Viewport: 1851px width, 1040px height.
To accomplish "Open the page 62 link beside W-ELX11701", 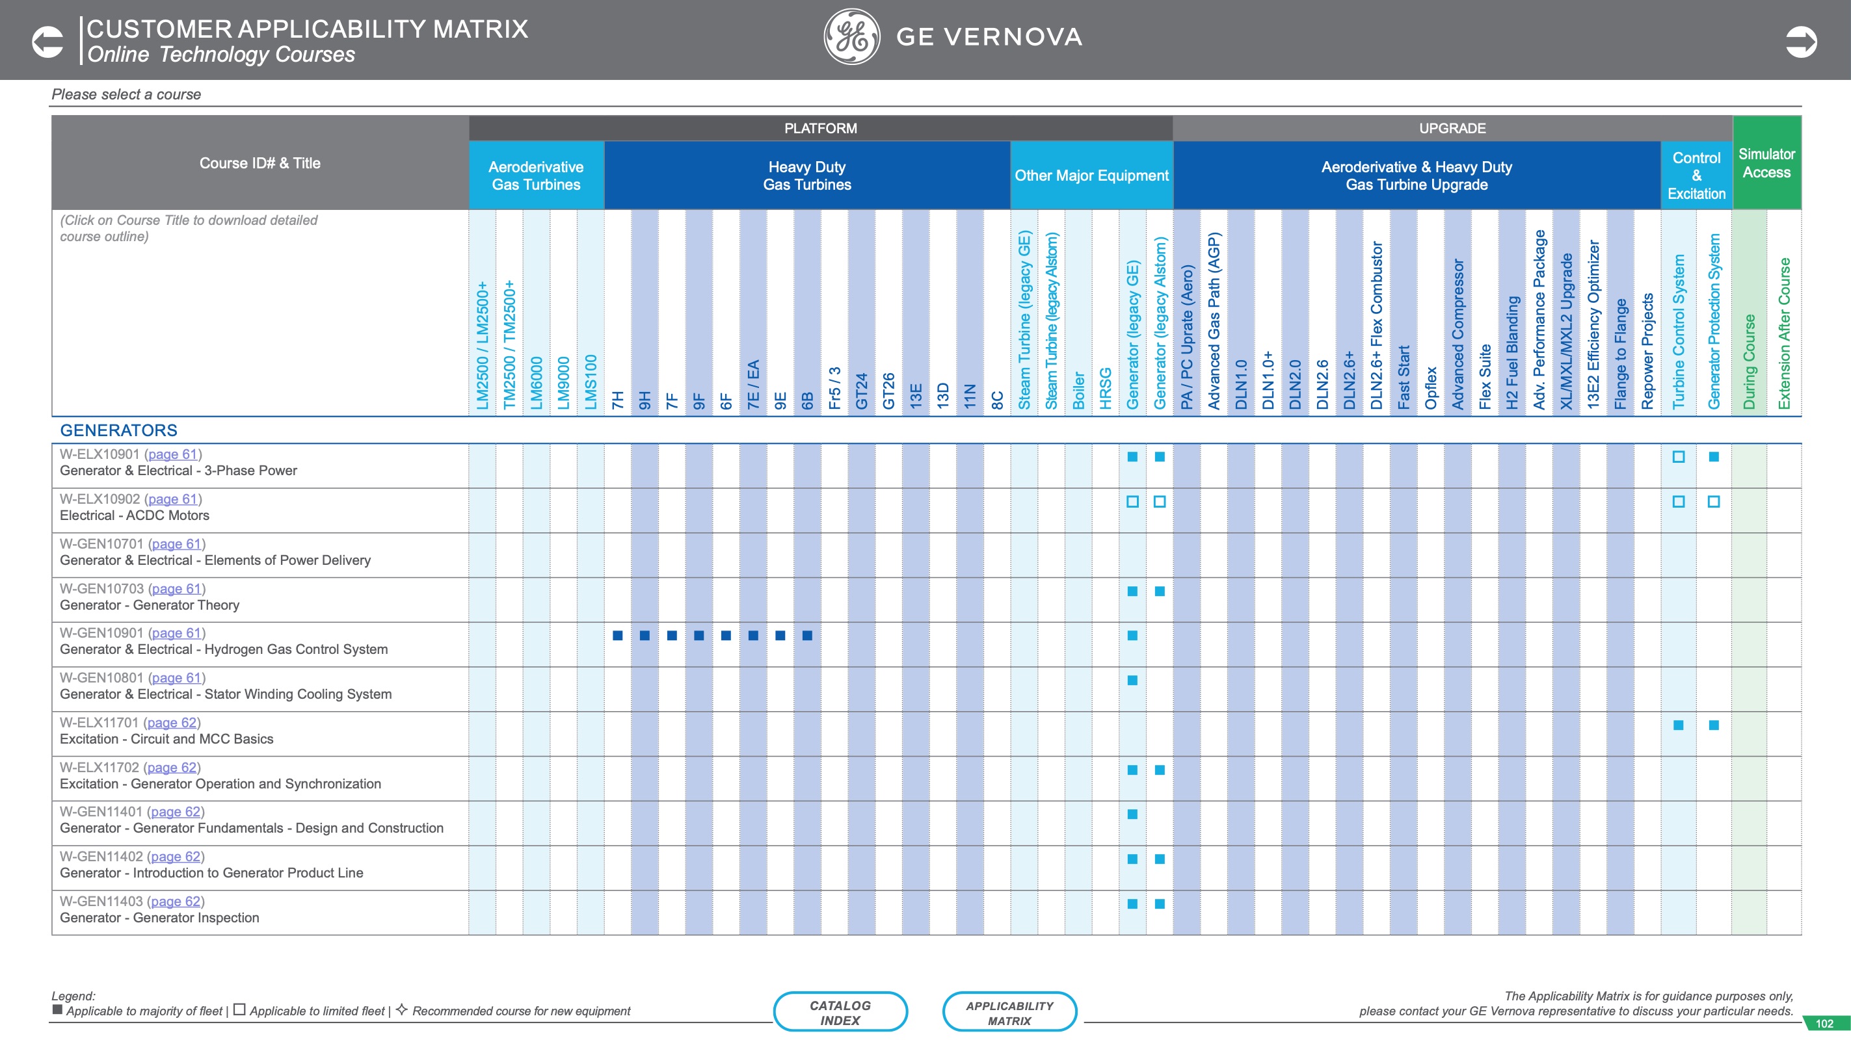I will [172, 723].
